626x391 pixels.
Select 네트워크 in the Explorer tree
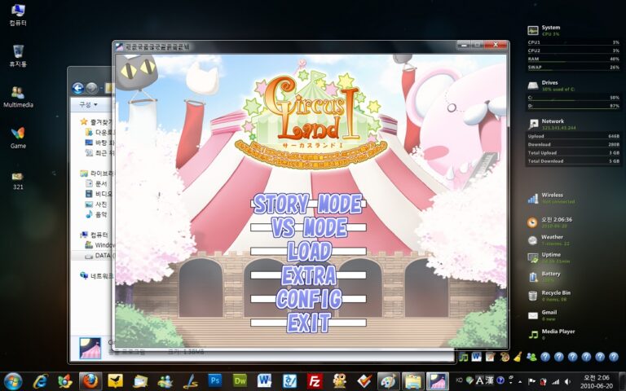coord(97,275)
